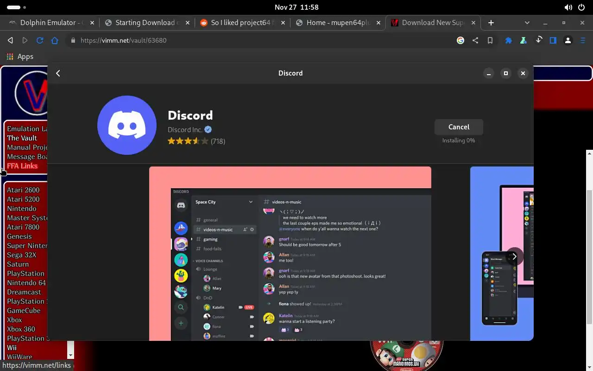The height and width of the screenshot is (371, 593).
Task: Cancel the Discord installation
Action: [459, 127]
